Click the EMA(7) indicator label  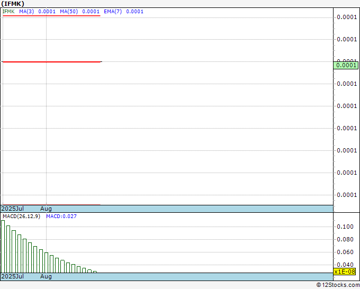point(113,12)
